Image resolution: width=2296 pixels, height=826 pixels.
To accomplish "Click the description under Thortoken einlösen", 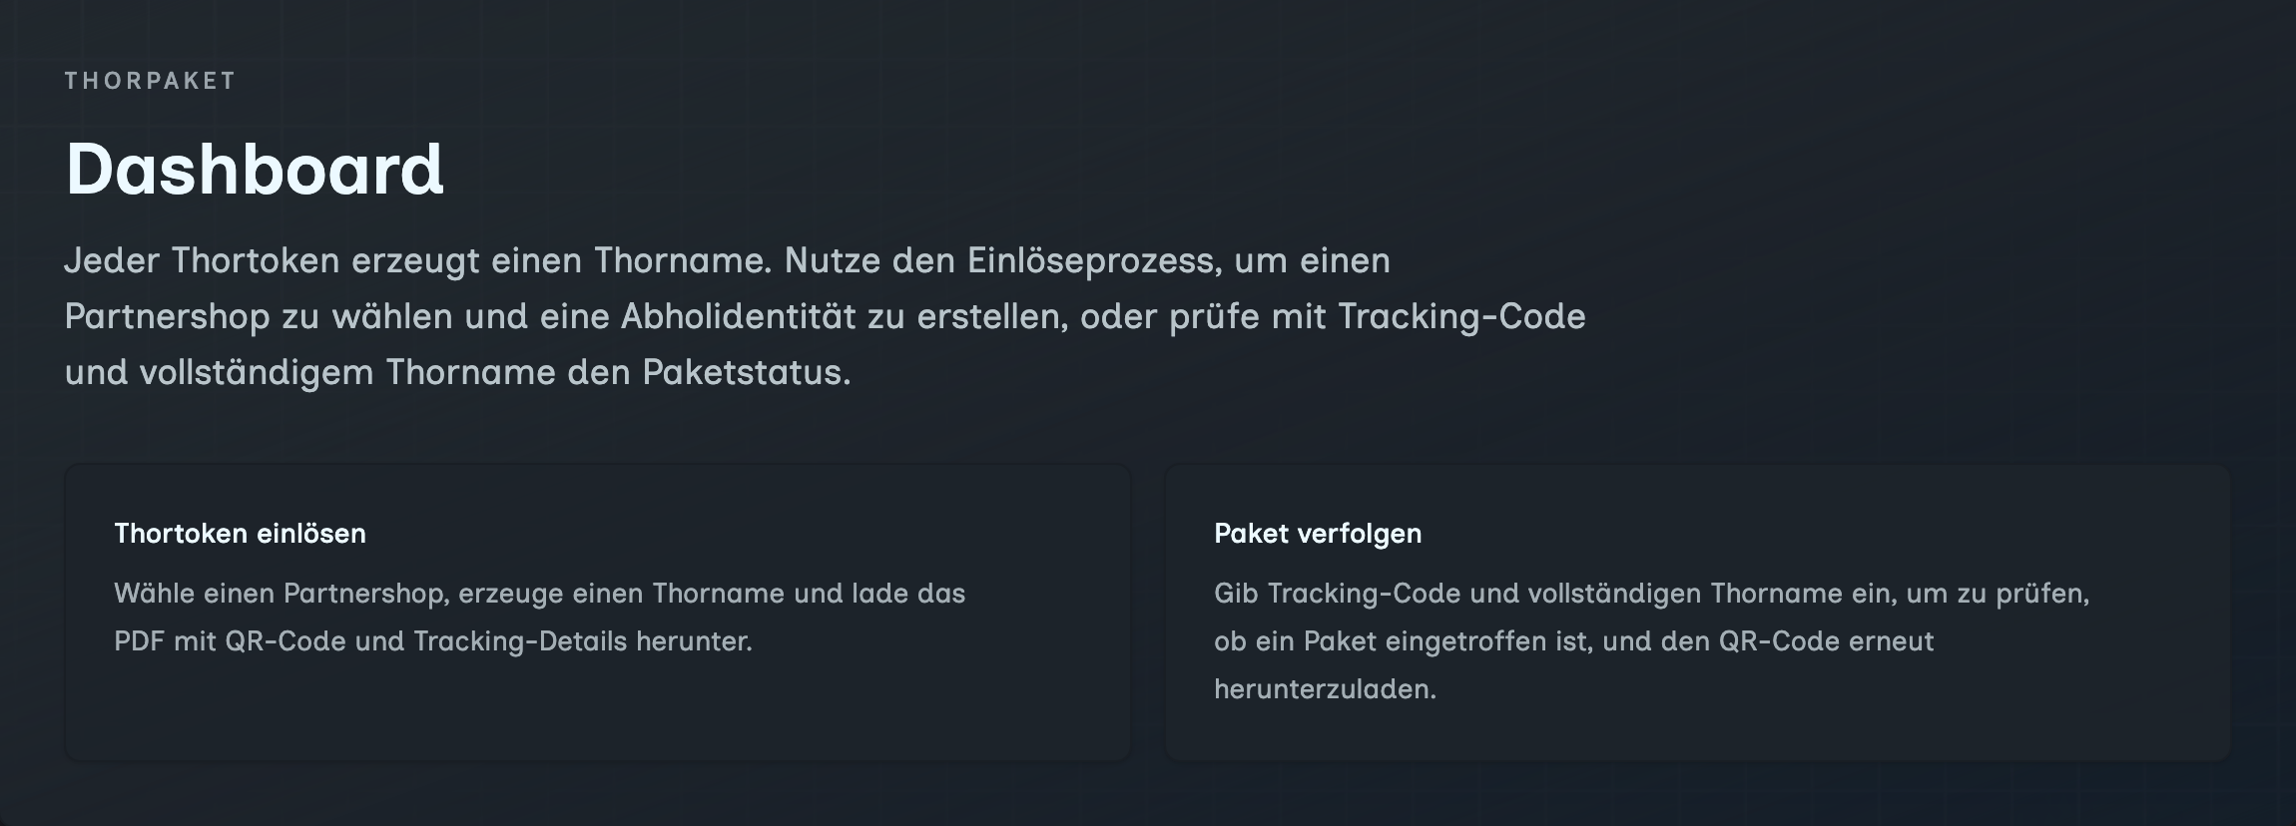I will click(539, 619).
